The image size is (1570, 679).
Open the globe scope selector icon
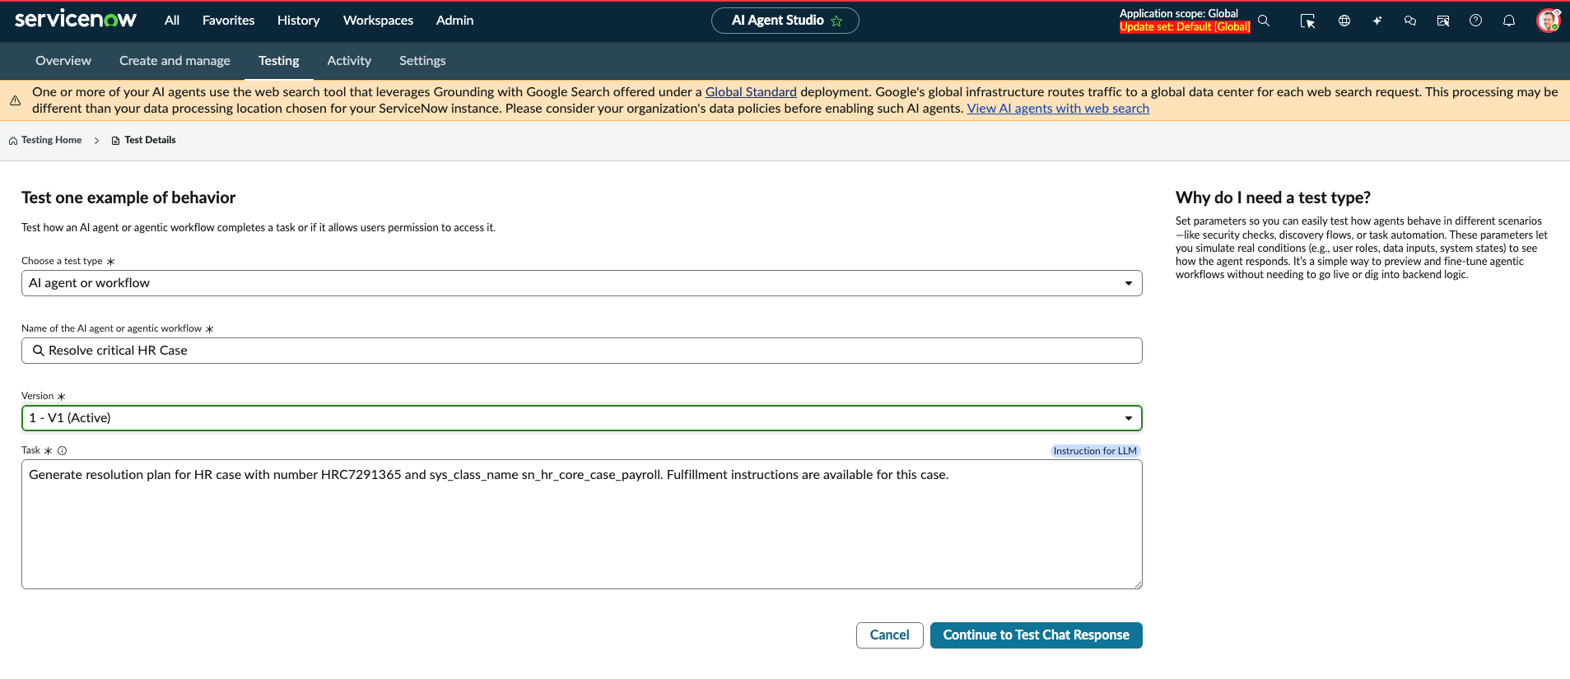pyautogui.click(x=1344, y=21)
